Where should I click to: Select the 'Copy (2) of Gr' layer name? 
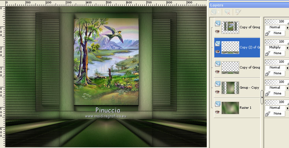point(250,47)
